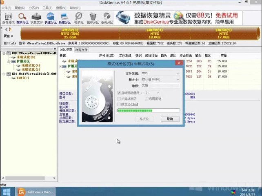The width and height of the screenshot is (262, 196).
Task: Click the formatting progress bar
Action: click(149, 110)
